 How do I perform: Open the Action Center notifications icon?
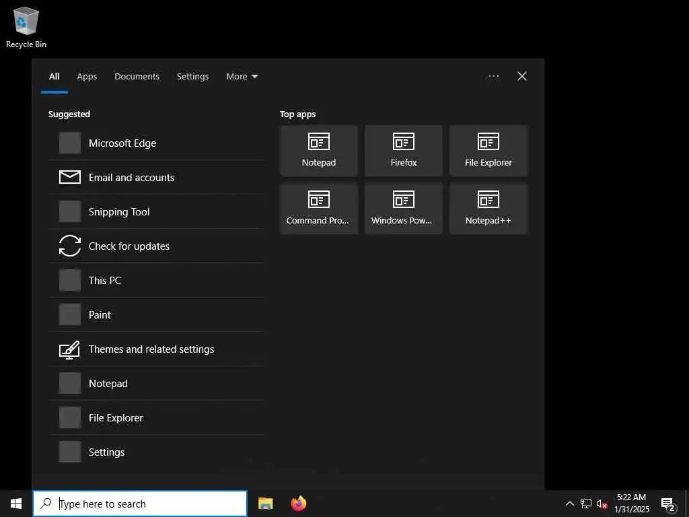pos(668,504)
